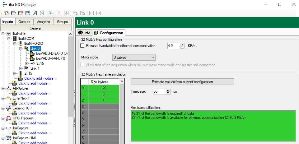Screen dimensions: 299x144
Task: Open folder icon with red S
Action: tap(21, 13)
